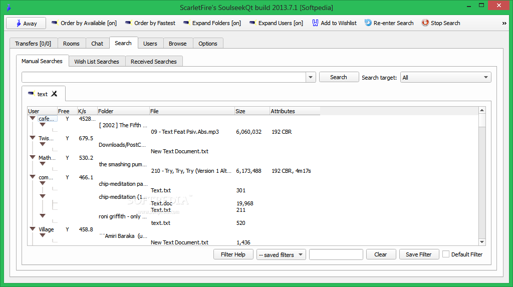This screenshot has height=287, width=513.
Task: Open the Browse tab
Action: pyautogui.click(x=178, y=44)
